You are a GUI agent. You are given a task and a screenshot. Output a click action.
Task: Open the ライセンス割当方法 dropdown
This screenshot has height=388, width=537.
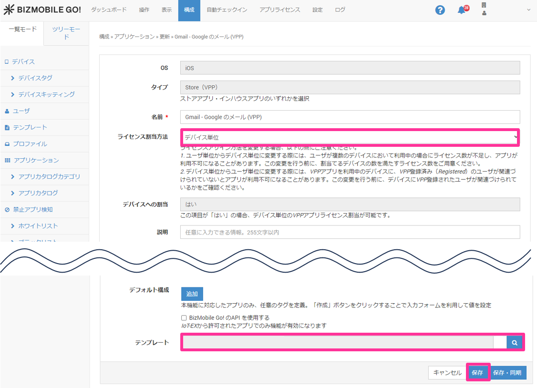(350, 137)
